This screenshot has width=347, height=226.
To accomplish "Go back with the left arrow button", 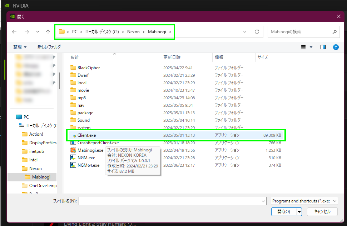I will (x=14, y=32).
